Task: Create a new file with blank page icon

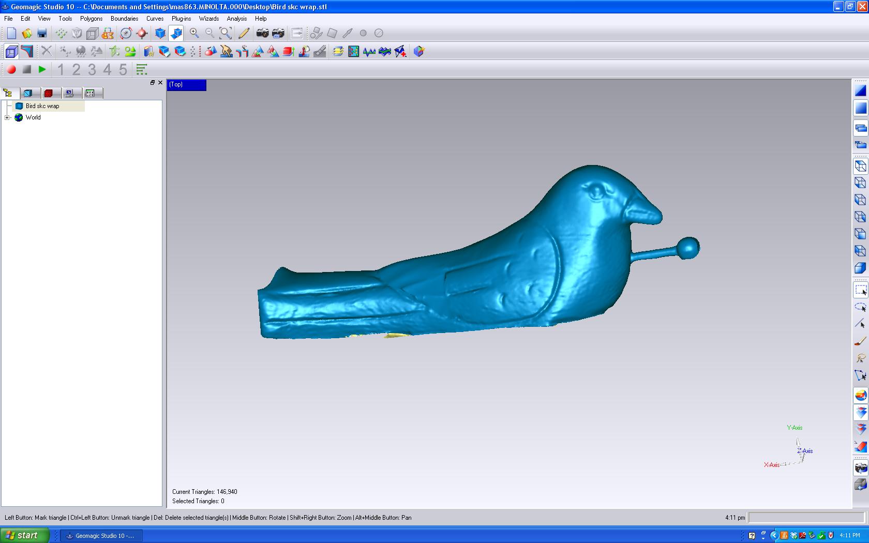Action: 11,33
